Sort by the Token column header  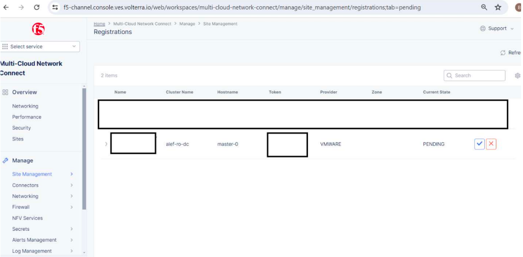(275, 92)
